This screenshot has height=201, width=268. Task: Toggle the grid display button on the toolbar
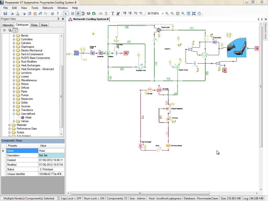[x=73, y=13]
